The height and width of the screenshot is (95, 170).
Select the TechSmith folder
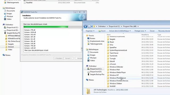pos(113,56)
